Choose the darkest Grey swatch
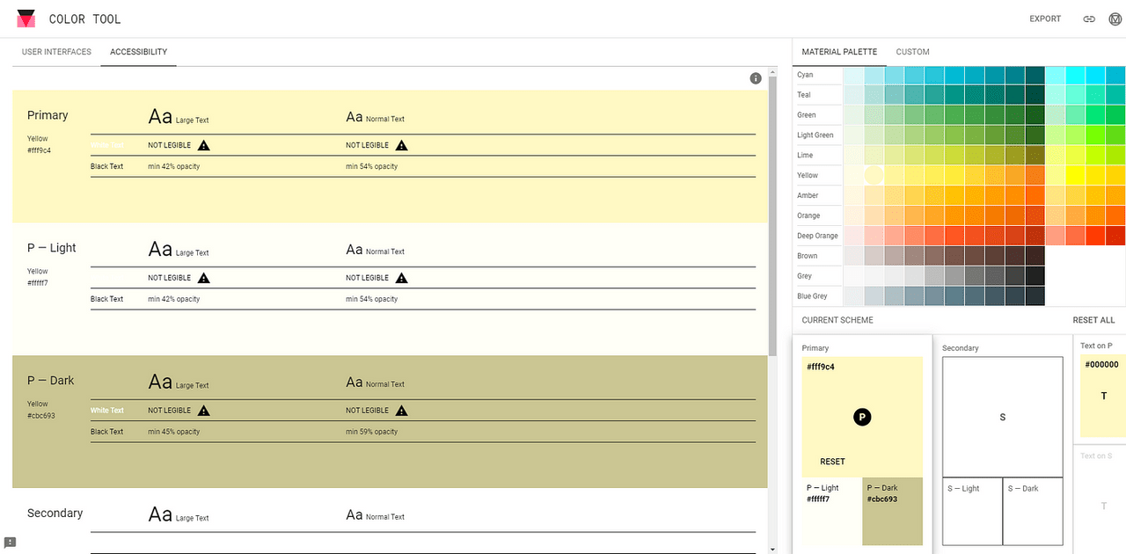The image size is (1126, 554). [x=1035, y=277]
